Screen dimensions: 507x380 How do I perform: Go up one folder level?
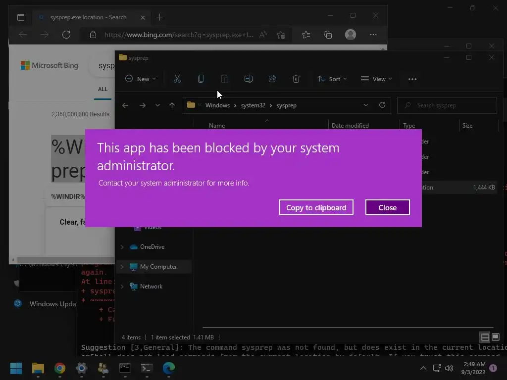pyautogui.click(x=172, y=105)
